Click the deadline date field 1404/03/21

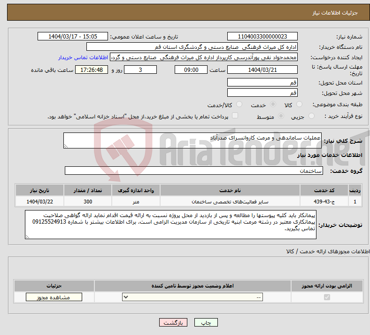[262, 70]
